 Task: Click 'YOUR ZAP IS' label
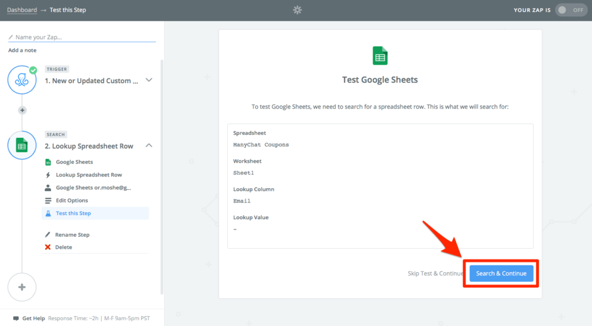(532, 10)
